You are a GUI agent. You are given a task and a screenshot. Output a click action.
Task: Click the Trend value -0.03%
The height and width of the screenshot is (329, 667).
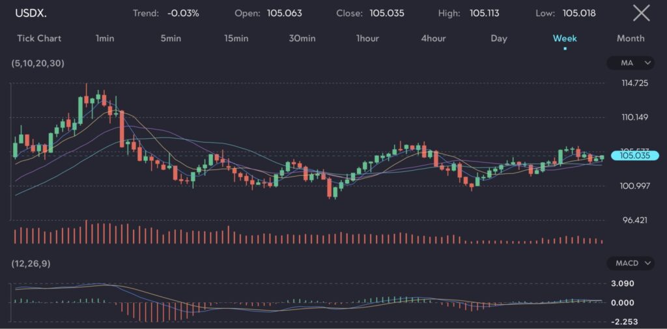pos(183,13)
